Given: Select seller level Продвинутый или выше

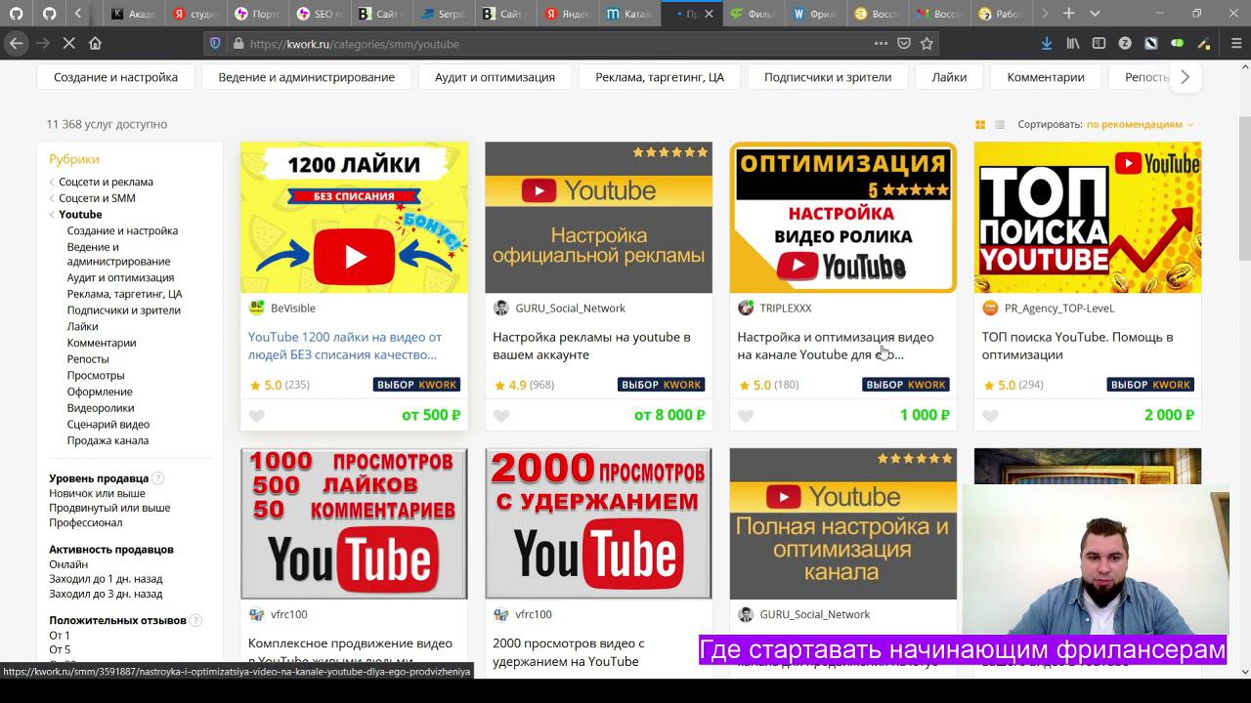Looking at the screenshot, I should (x=109, y=508).
